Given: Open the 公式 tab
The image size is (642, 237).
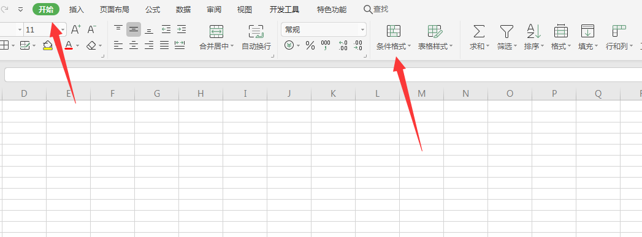Looking at the screenshot, I should click(x=153, y=9).
